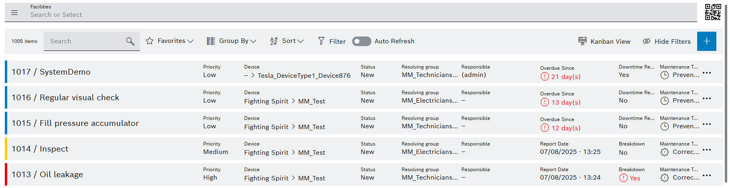This screenshot has width=730, height=188.
Task: Switch to Kanban View
Action: (604, 41)
